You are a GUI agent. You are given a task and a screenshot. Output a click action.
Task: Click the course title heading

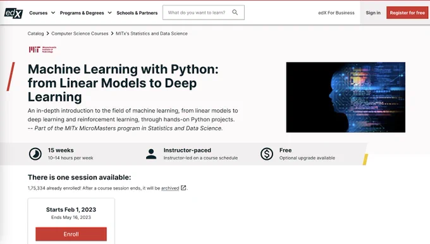click(x=123, y=83)
